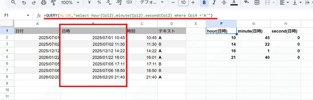Select the second(日時) header cell

(x=286, y=31)
